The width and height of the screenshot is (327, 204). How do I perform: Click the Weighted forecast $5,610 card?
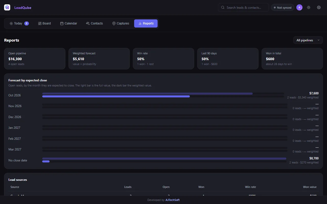[99, 59]
